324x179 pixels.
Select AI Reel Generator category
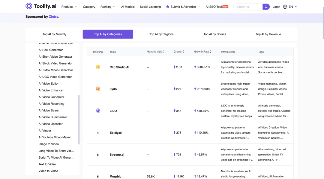(51, 50)
